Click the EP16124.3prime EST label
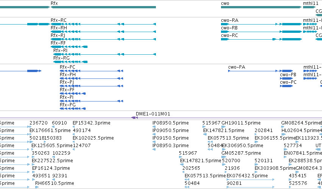The image size is (322, 189). point(51,168)
